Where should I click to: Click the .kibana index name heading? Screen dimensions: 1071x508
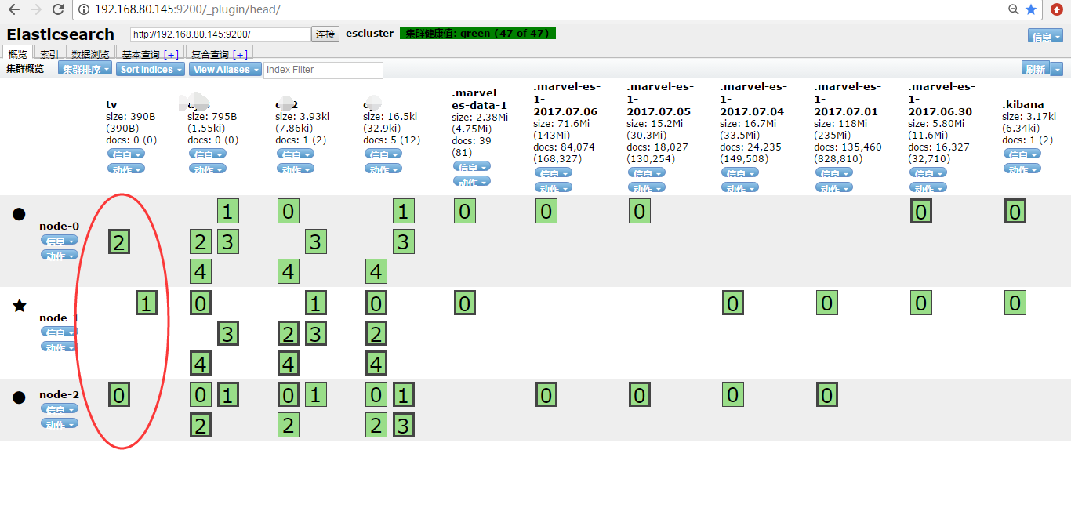click(1022, 104)
